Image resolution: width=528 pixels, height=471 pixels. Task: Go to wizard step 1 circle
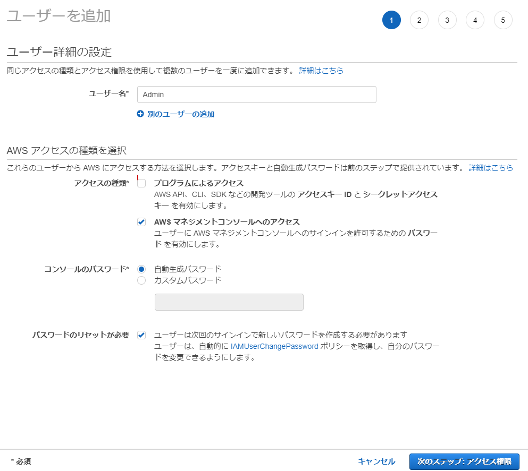[391, 20]
